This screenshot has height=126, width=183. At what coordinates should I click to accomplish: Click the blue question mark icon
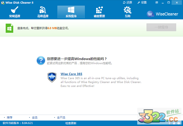tap(41, 61)
